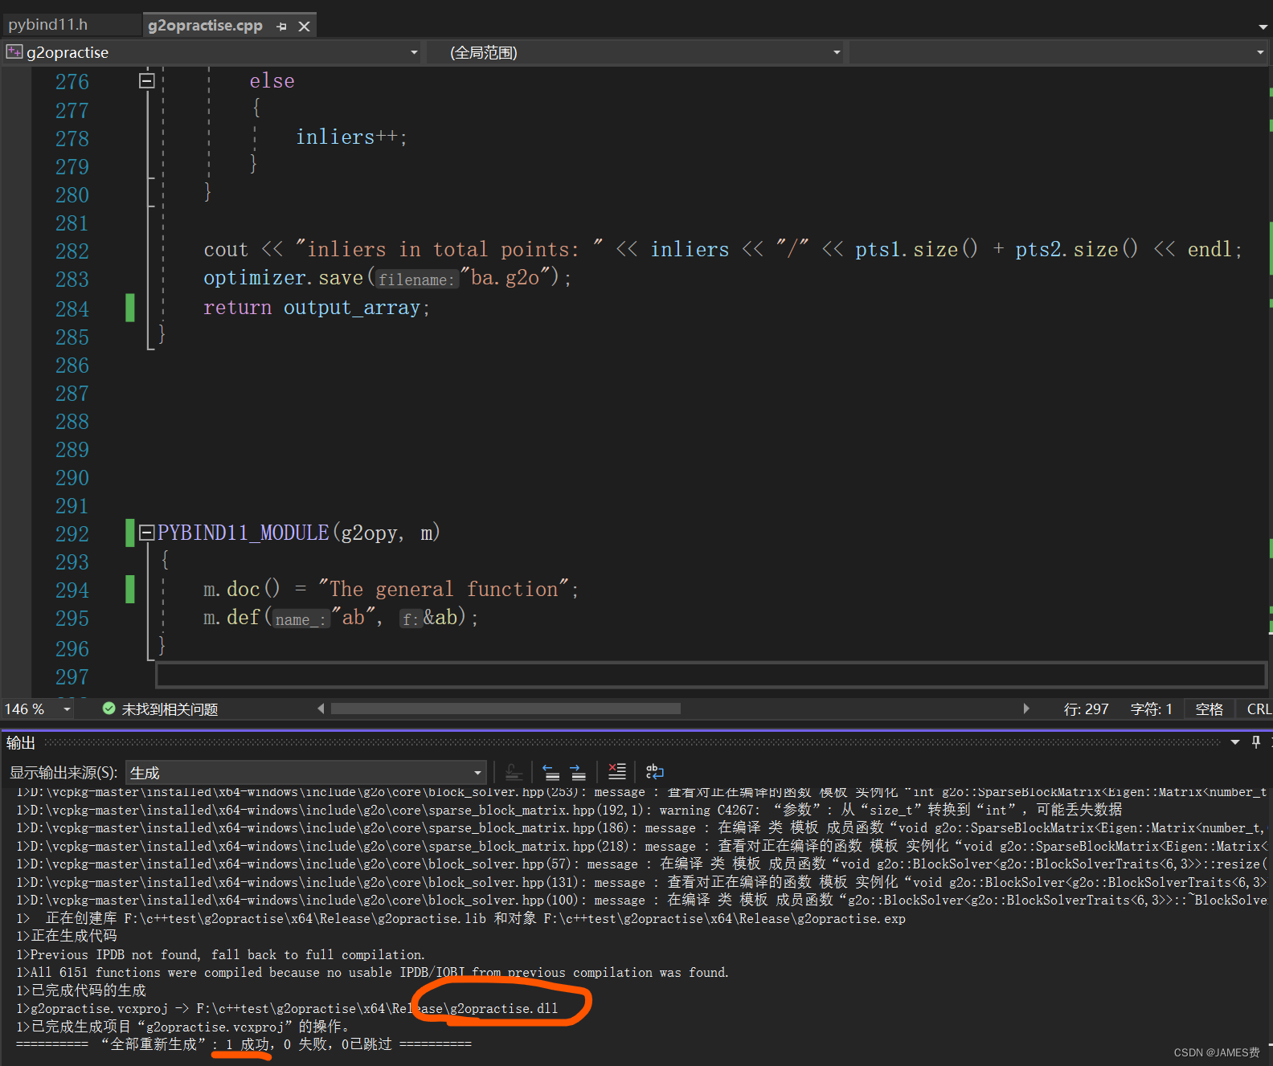Click the empty current line 297
This screenshot has height=1066, width=1273.
710,675
